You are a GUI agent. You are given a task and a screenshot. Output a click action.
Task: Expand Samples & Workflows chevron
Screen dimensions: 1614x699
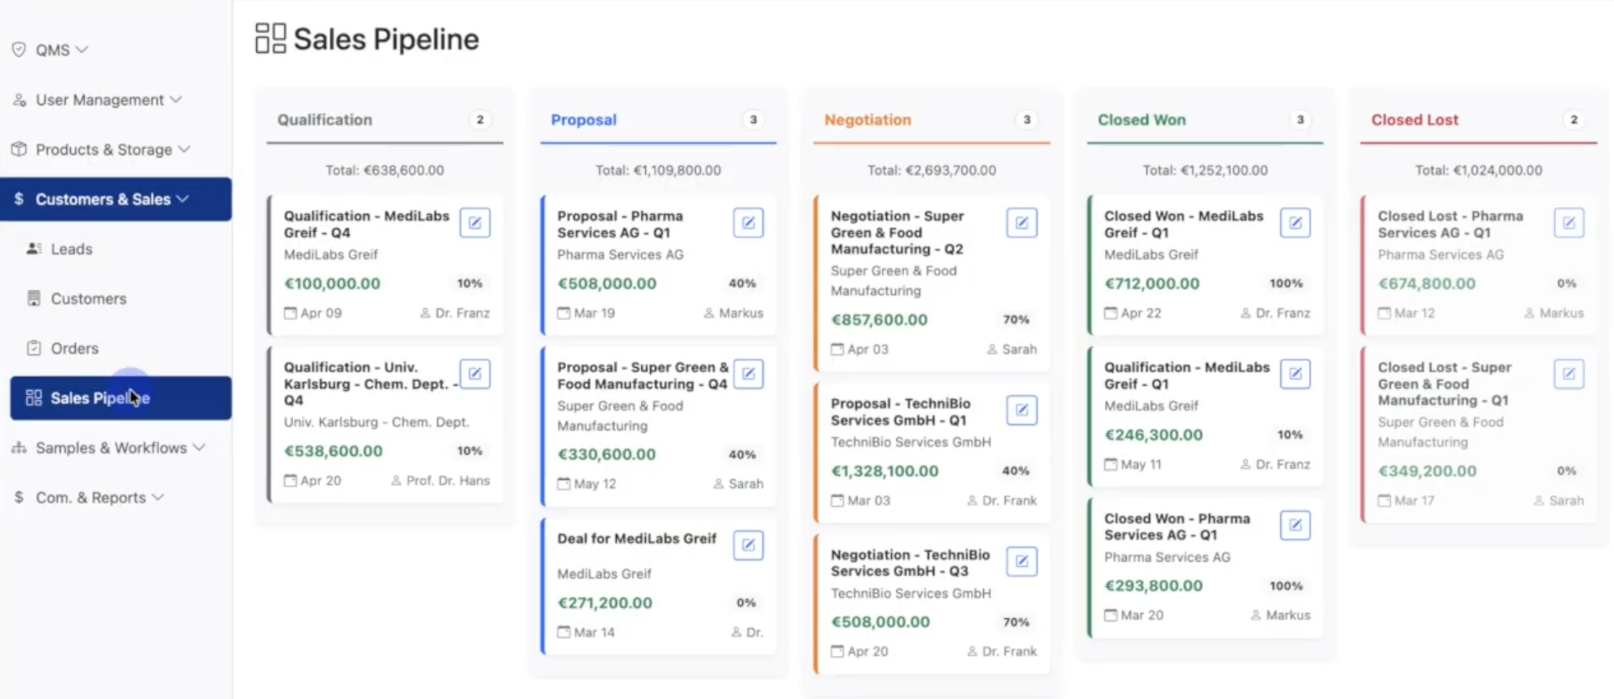tap(199, 447)
